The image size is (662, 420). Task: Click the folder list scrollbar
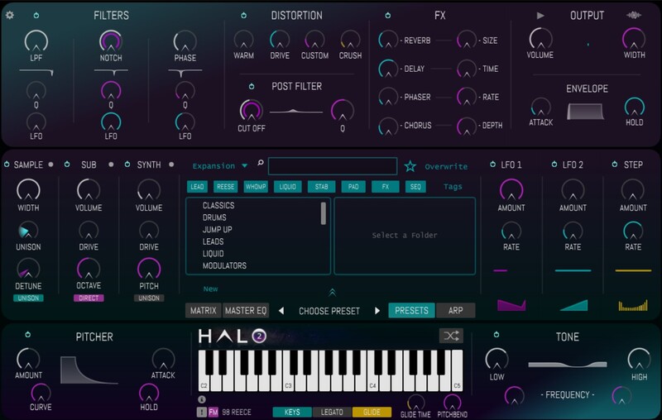point(324,214)
